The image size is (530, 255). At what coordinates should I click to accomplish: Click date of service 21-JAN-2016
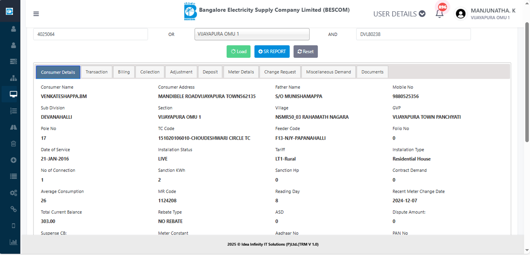tap(55, 159)
